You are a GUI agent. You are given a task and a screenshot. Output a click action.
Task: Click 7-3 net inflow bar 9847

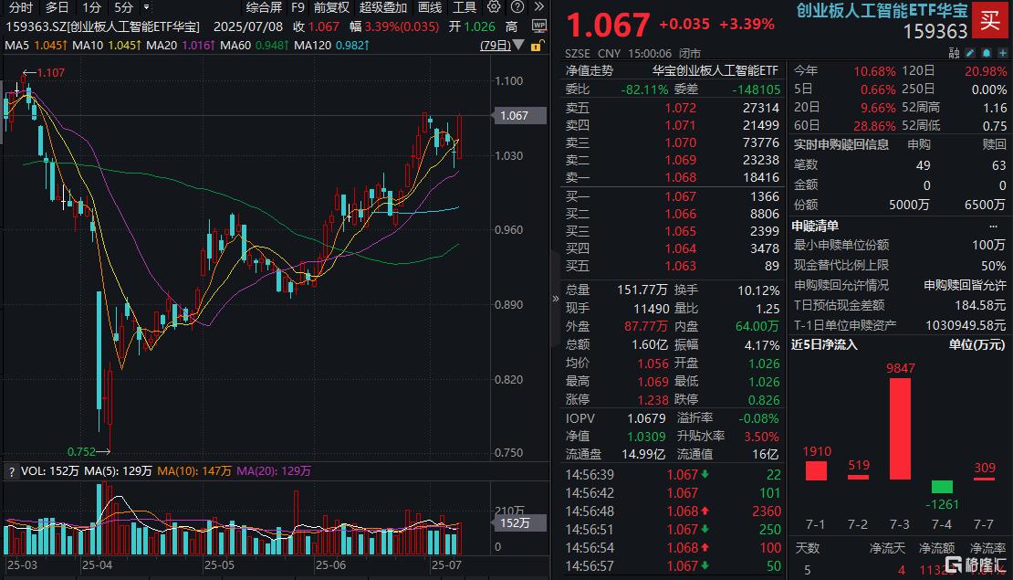(900, 428)
